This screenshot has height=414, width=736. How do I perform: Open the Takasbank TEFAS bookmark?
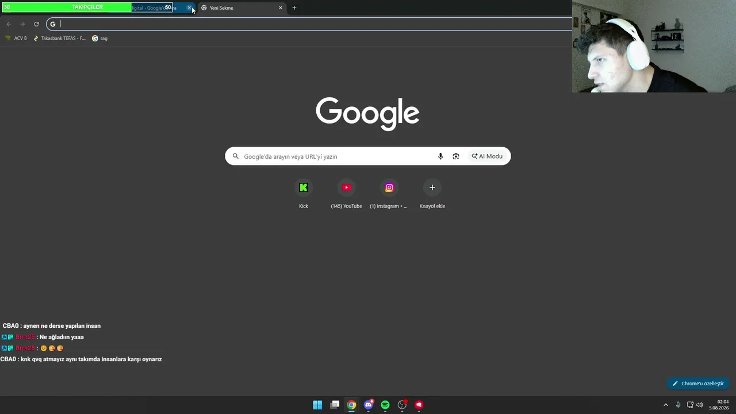(x=59, y=39)
